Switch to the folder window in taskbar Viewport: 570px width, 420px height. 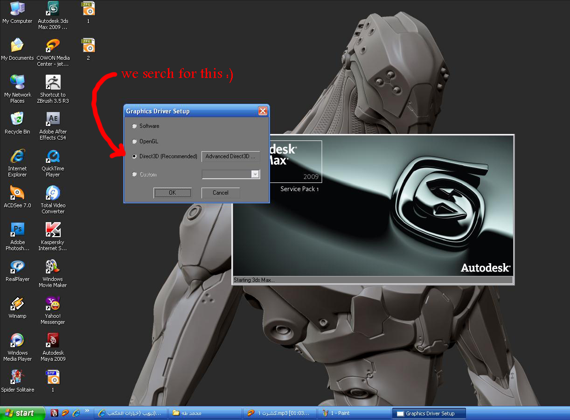click(x=204, y=413)
